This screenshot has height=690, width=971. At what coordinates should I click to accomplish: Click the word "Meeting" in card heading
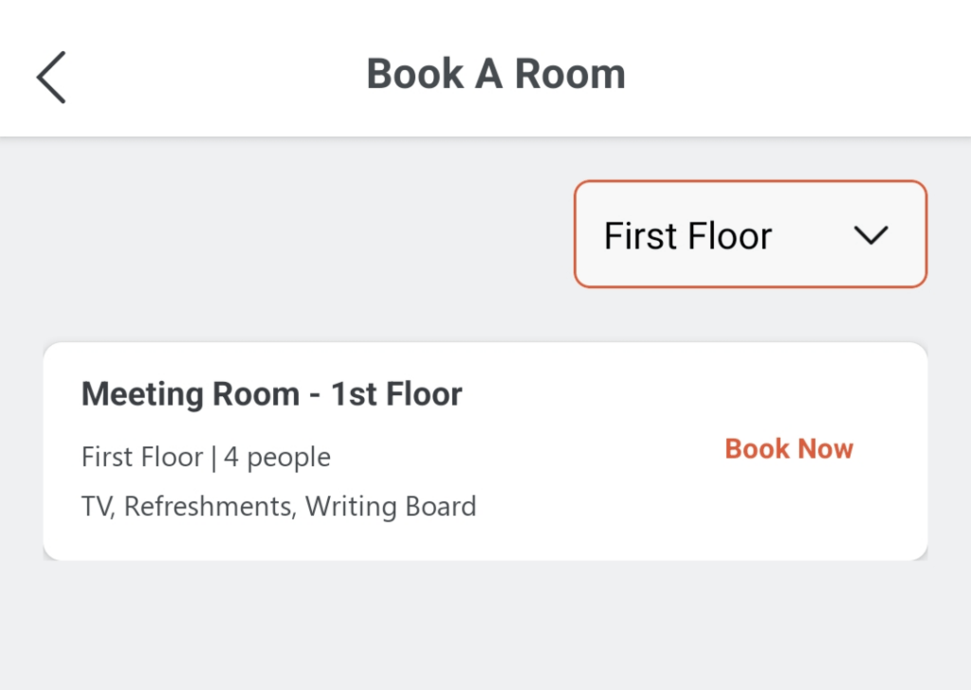click(x=143, y=393)
